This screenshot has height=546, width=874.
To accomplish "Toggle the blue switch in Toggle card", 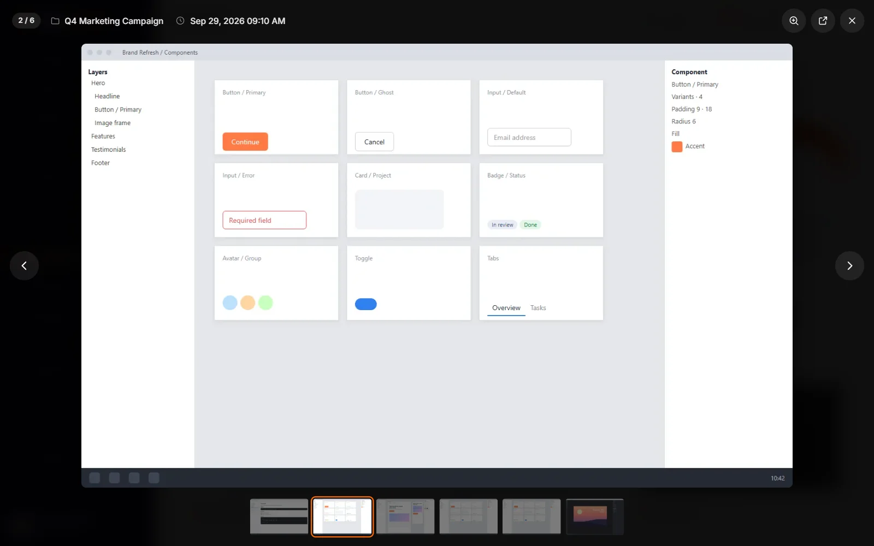I will tap(366, 304).
